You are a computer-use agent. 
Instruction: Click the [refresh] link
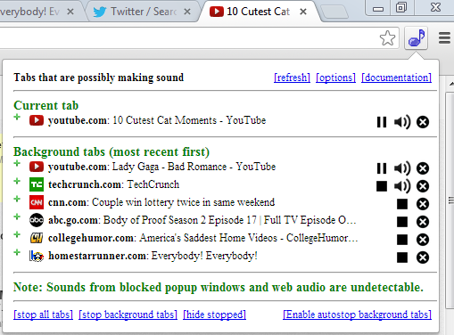[292, 78]
